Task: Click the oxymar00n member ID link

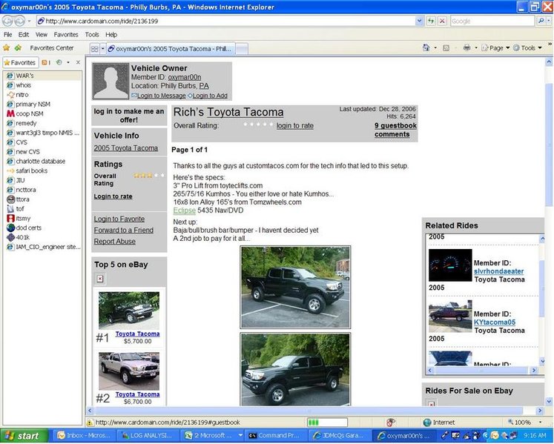Action: 185,77
